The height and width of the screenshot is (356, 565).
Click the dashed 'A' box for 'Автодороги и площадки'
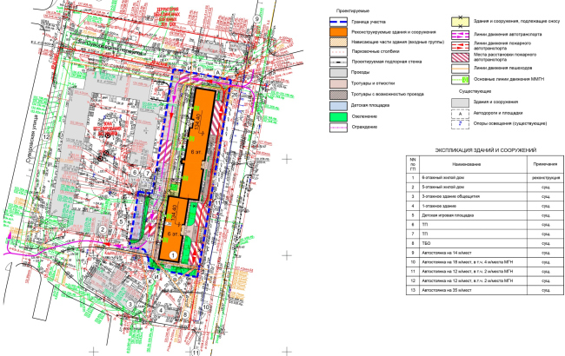460,114
